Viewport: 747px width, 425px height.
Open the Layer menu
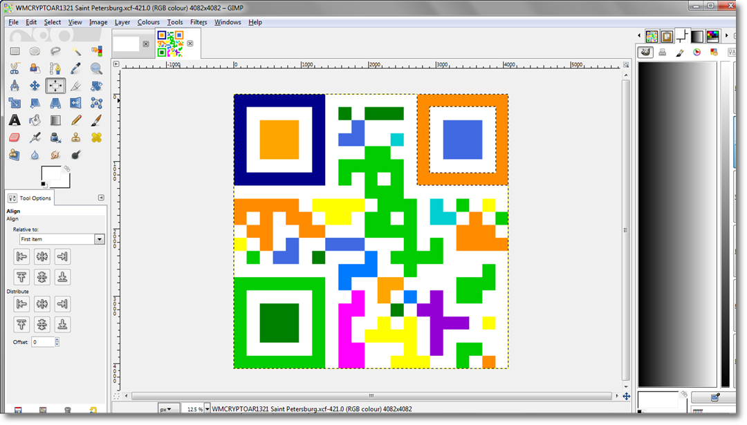[x=122, y=22]
